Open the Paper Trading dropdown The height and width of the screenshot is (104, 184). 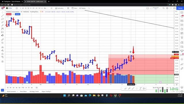46,92
